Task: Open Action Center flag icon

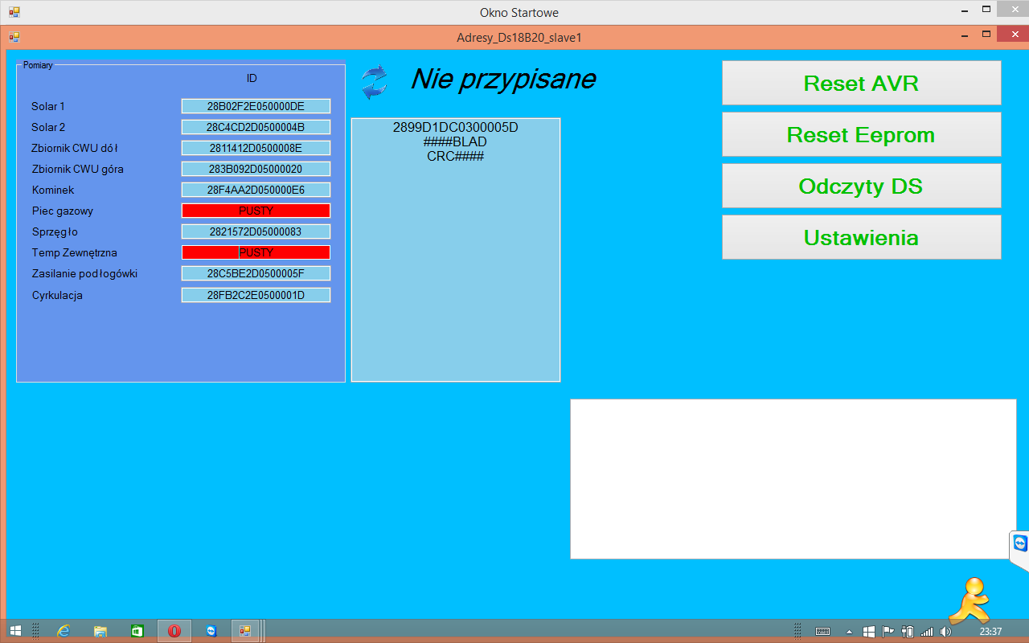Action: pos(888,631)
